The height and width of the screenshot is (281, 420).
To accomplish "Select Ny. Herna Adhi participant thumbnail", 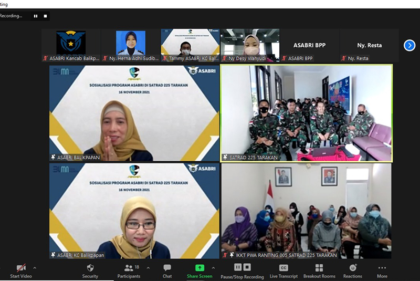I will coord(131,45).
